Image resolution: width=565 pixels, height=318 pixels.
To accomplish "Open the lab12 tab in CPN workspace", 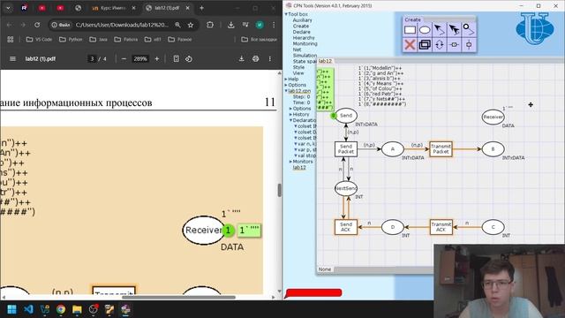I will pyautogui.click(x=326, y=61).
